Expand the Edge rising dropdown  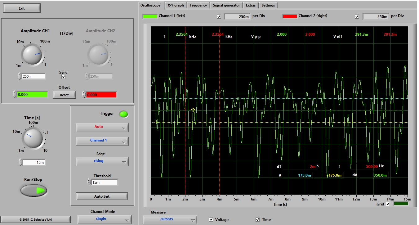tap(102, 161)
